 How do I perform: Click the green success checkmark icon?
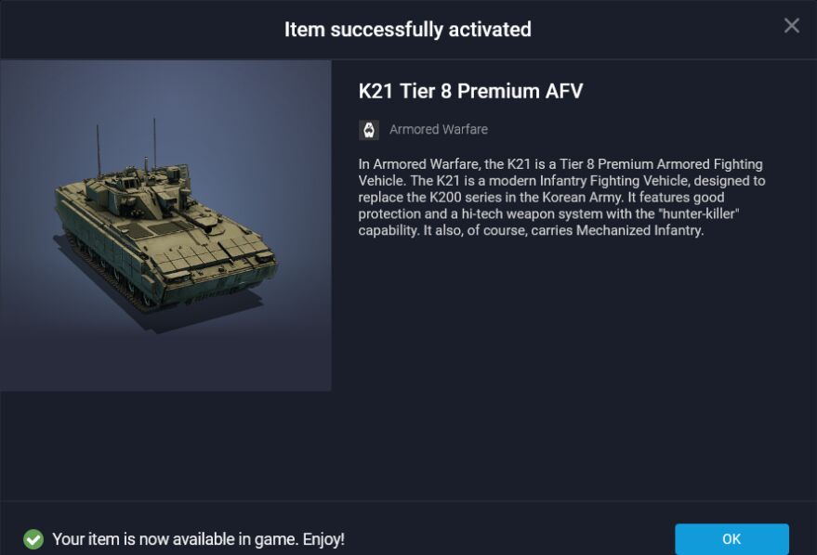point(33,539)
